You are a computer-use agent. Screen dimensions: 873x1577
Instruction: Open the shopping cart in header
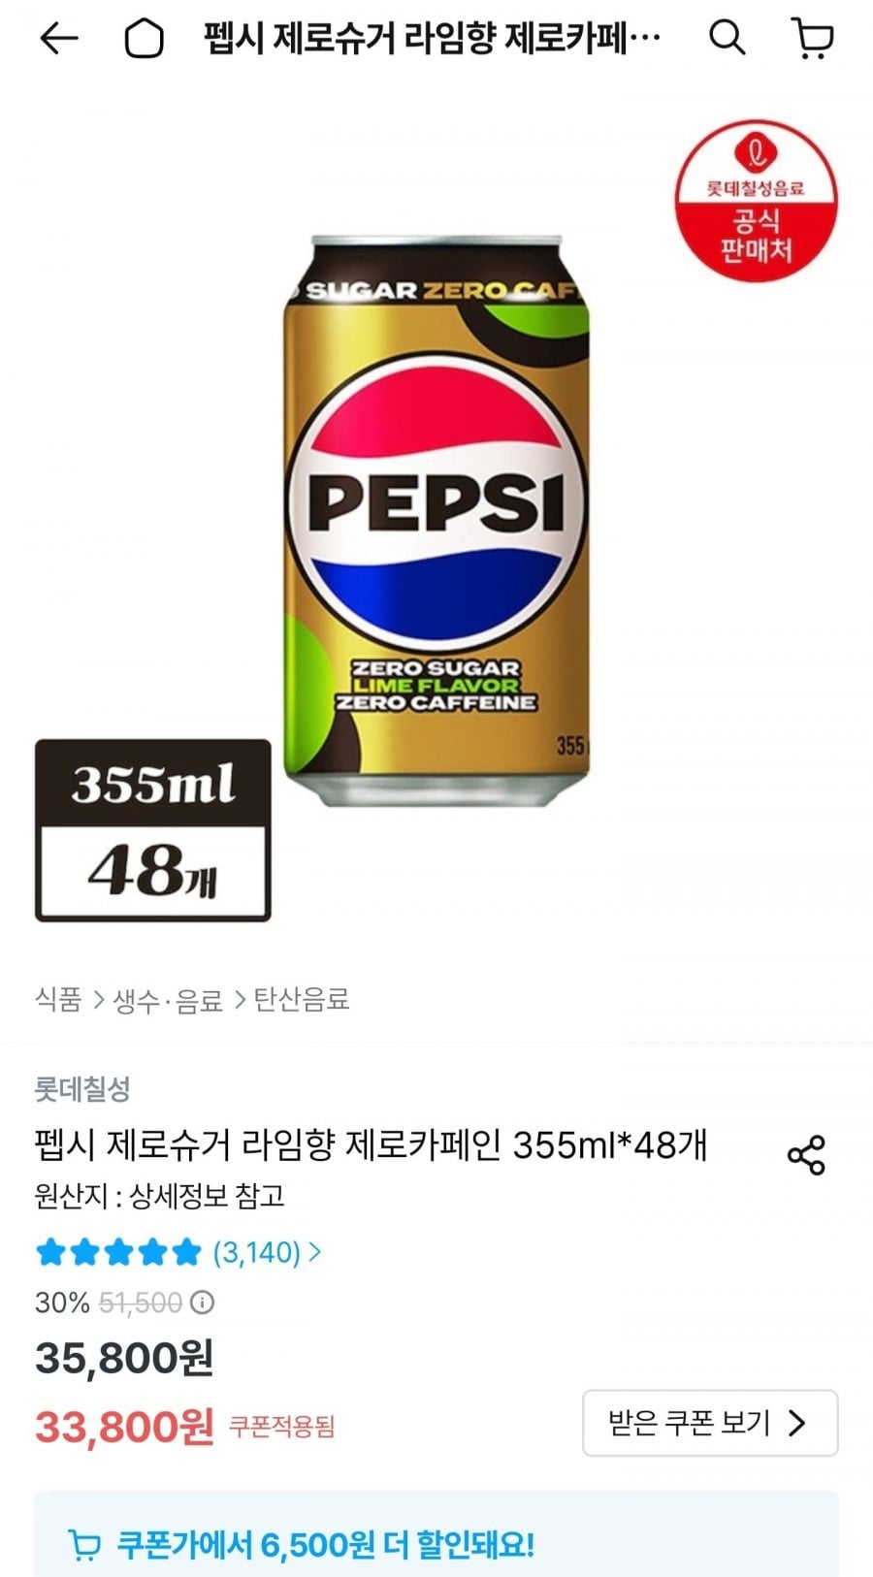pos(813,39)
